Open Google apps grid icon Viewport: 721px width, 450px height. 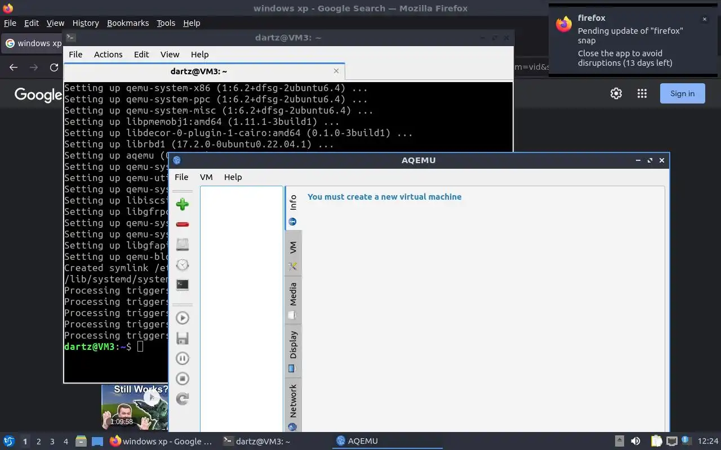[x=642, y=93]
